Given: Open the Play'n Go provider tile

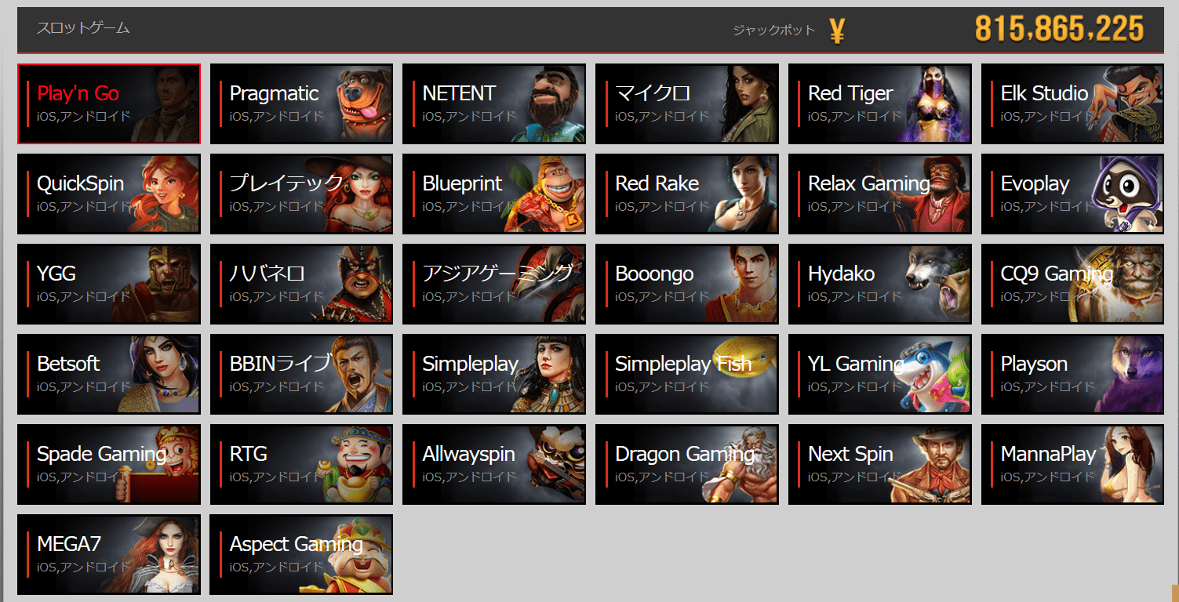Looking at the screenshot, I should tap(109, 104).
